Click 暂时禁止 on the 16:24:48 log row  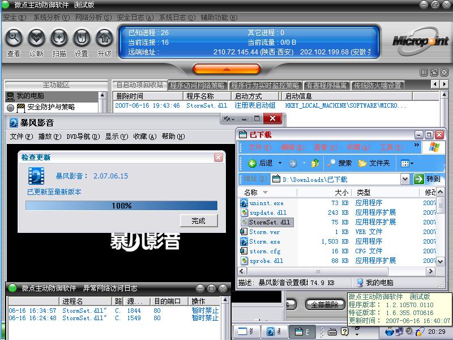(205, 318)
